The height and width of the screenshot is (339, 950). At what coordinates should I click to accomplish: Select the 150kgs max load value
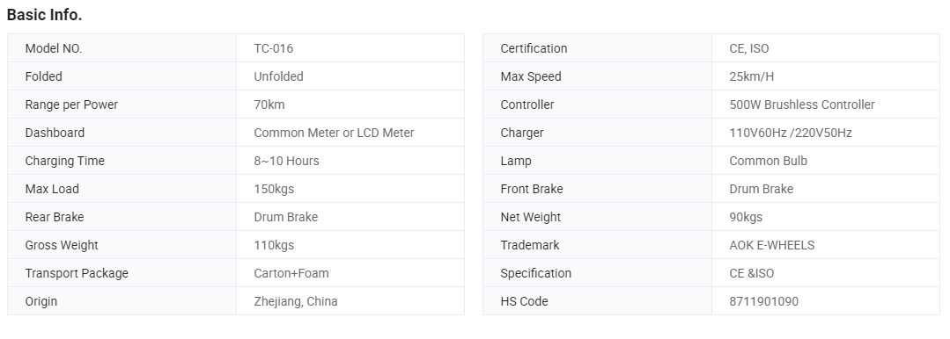[274, 189]
